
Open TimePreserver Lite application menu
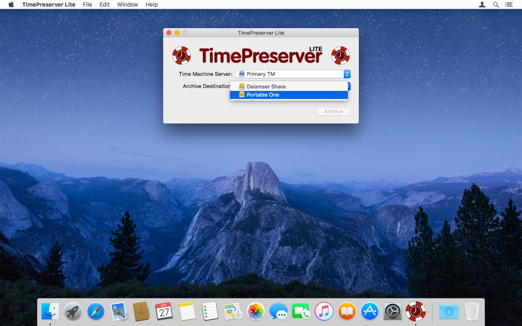point(48,4)
